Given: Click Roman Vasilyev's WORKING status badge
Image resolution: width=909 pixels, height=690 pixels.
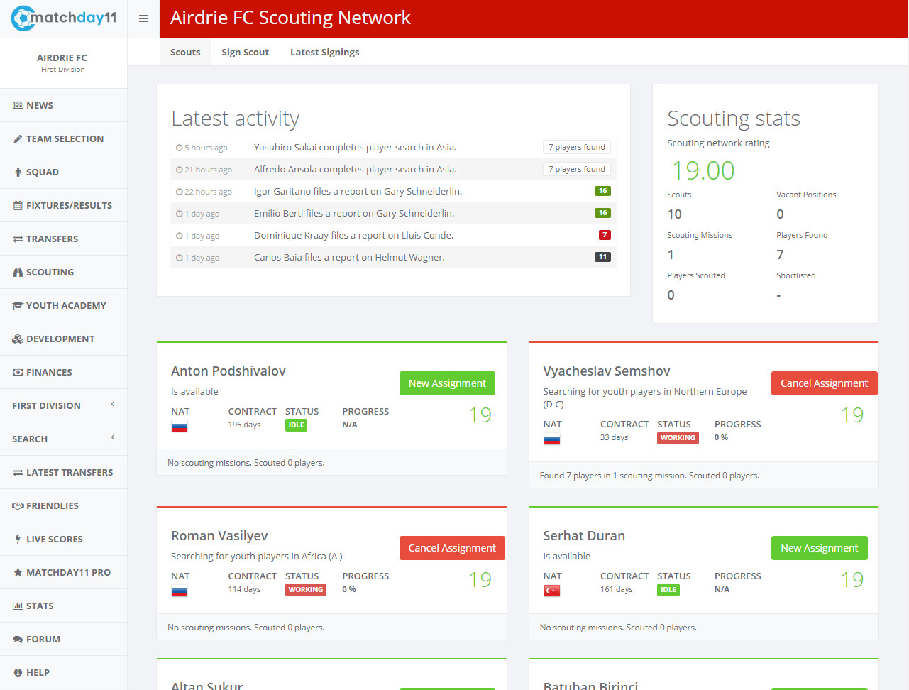Looking at the screenshot, I should pyautogui.click(x=306, y=590).
